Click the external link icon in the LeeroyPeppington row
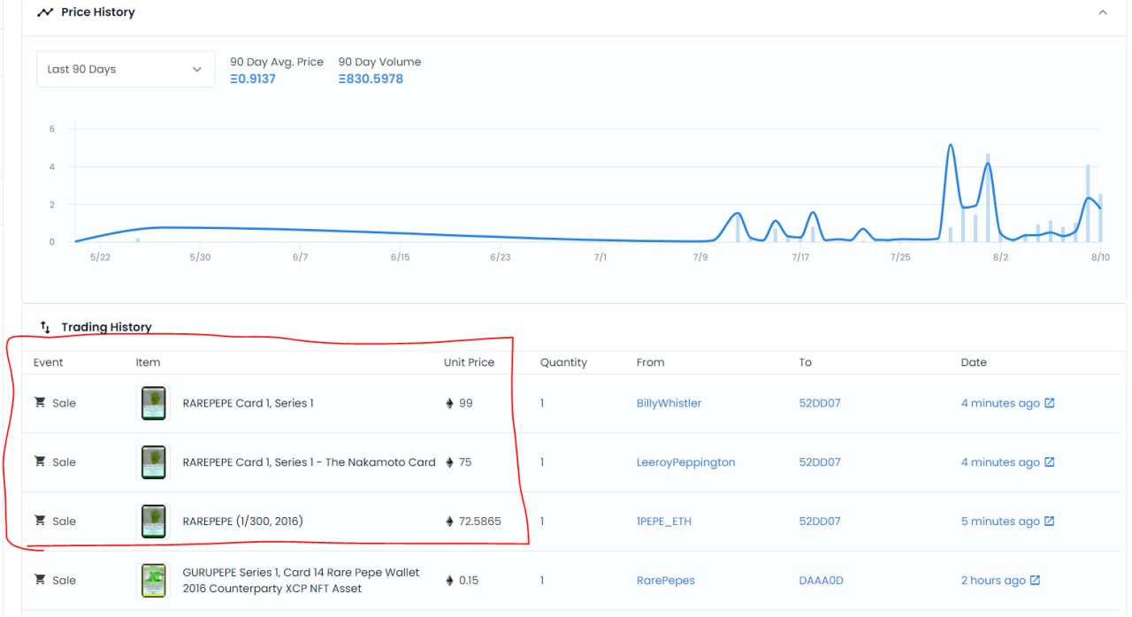This screenshot has width=1132, height=617. tap(1050, 462)
